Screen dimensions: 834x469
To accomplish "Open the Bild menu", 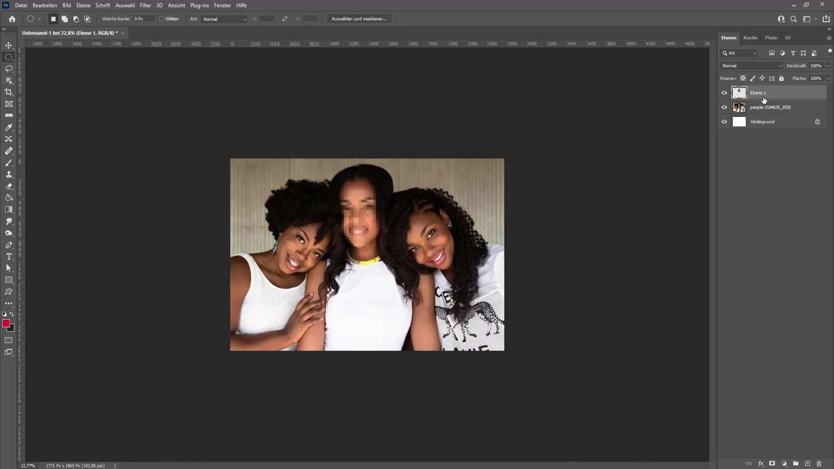I will click(66, 5).
